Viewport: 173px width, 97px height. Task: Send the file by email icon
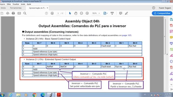pyautogui.click(x=19, y=13)
